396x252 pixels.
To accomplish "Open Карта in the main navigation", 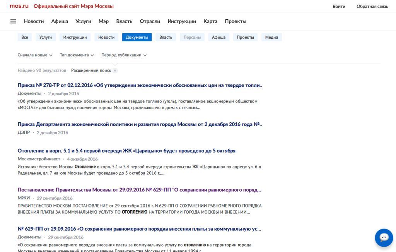I will [x=210, y=21].
